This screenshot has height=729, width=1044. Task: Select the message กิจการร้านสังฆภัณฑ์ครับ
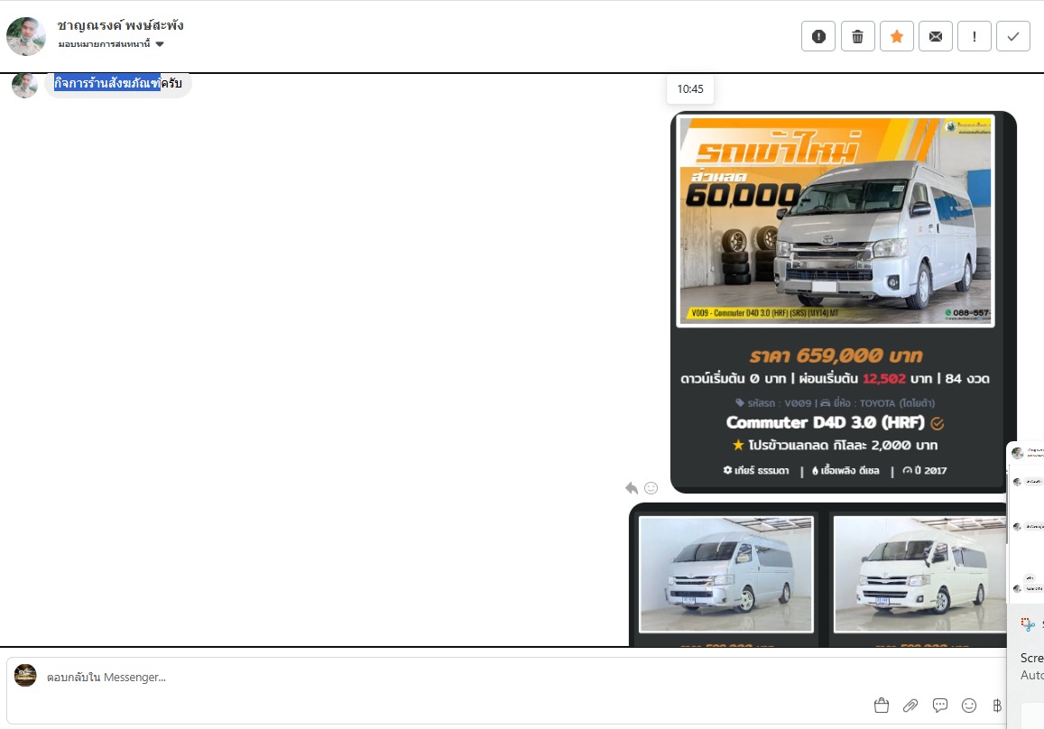118,83
